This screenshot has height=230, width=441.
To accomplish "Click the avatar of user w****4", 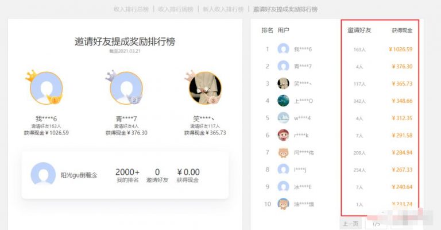I will 283,118.
